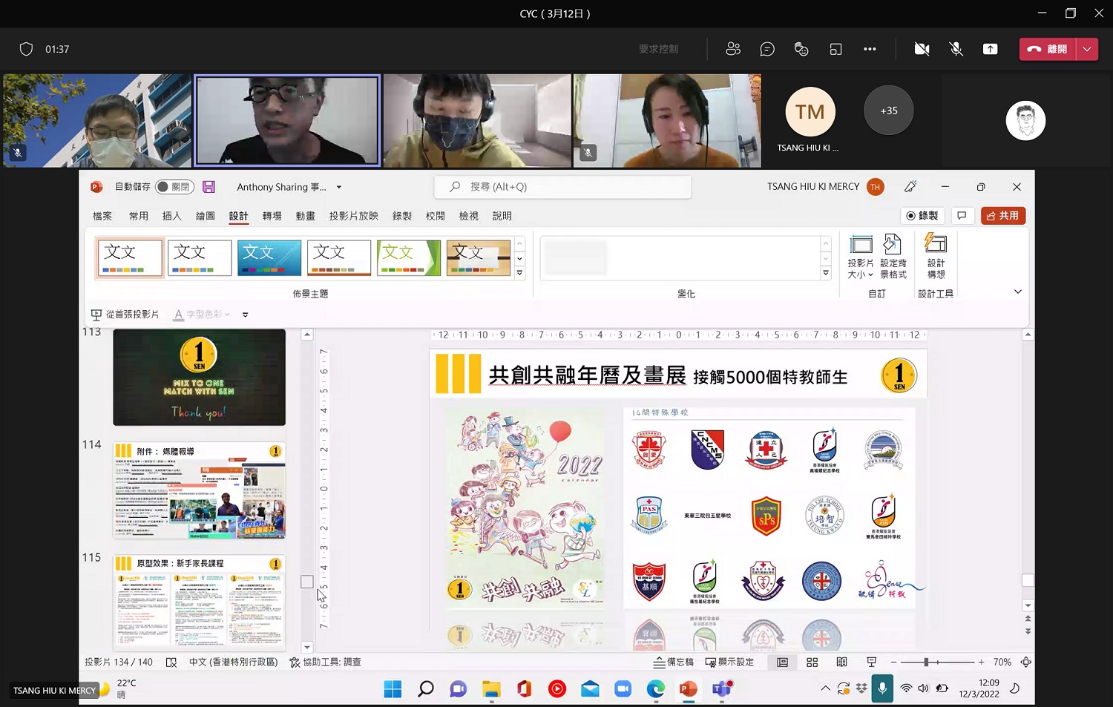Open the 檔案 File tab
This screenshot has height=707, width=1113.
(x=102, y=216)
